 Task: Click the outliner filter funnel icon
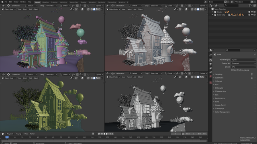250,6
